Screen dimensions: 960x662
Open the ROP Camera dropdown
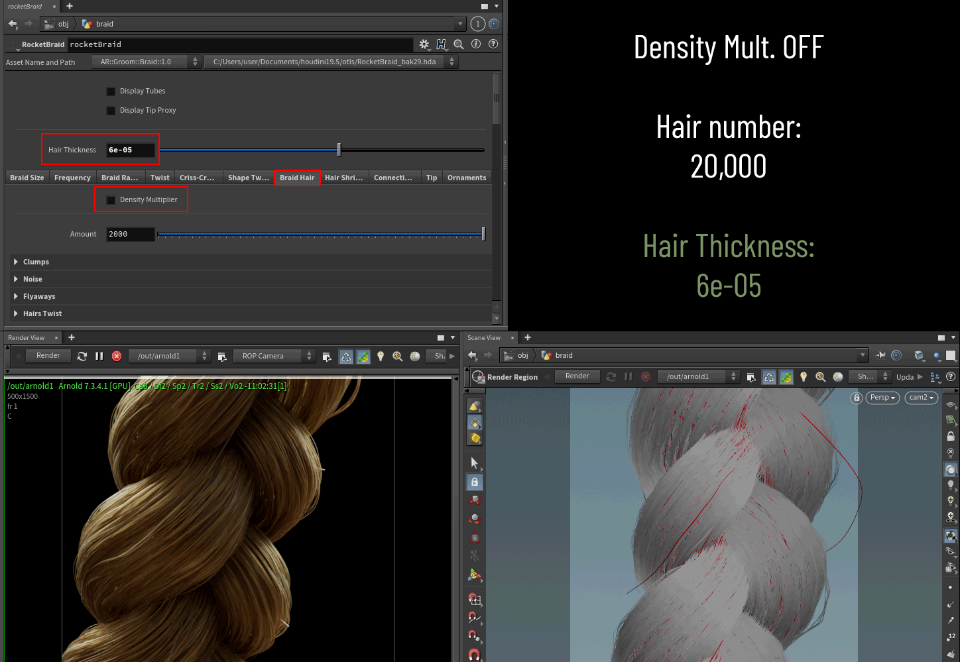(x=274, y=356)
